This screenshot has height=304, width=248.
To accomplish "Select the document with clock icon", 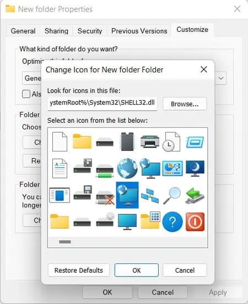I will [x=171, y=142].
